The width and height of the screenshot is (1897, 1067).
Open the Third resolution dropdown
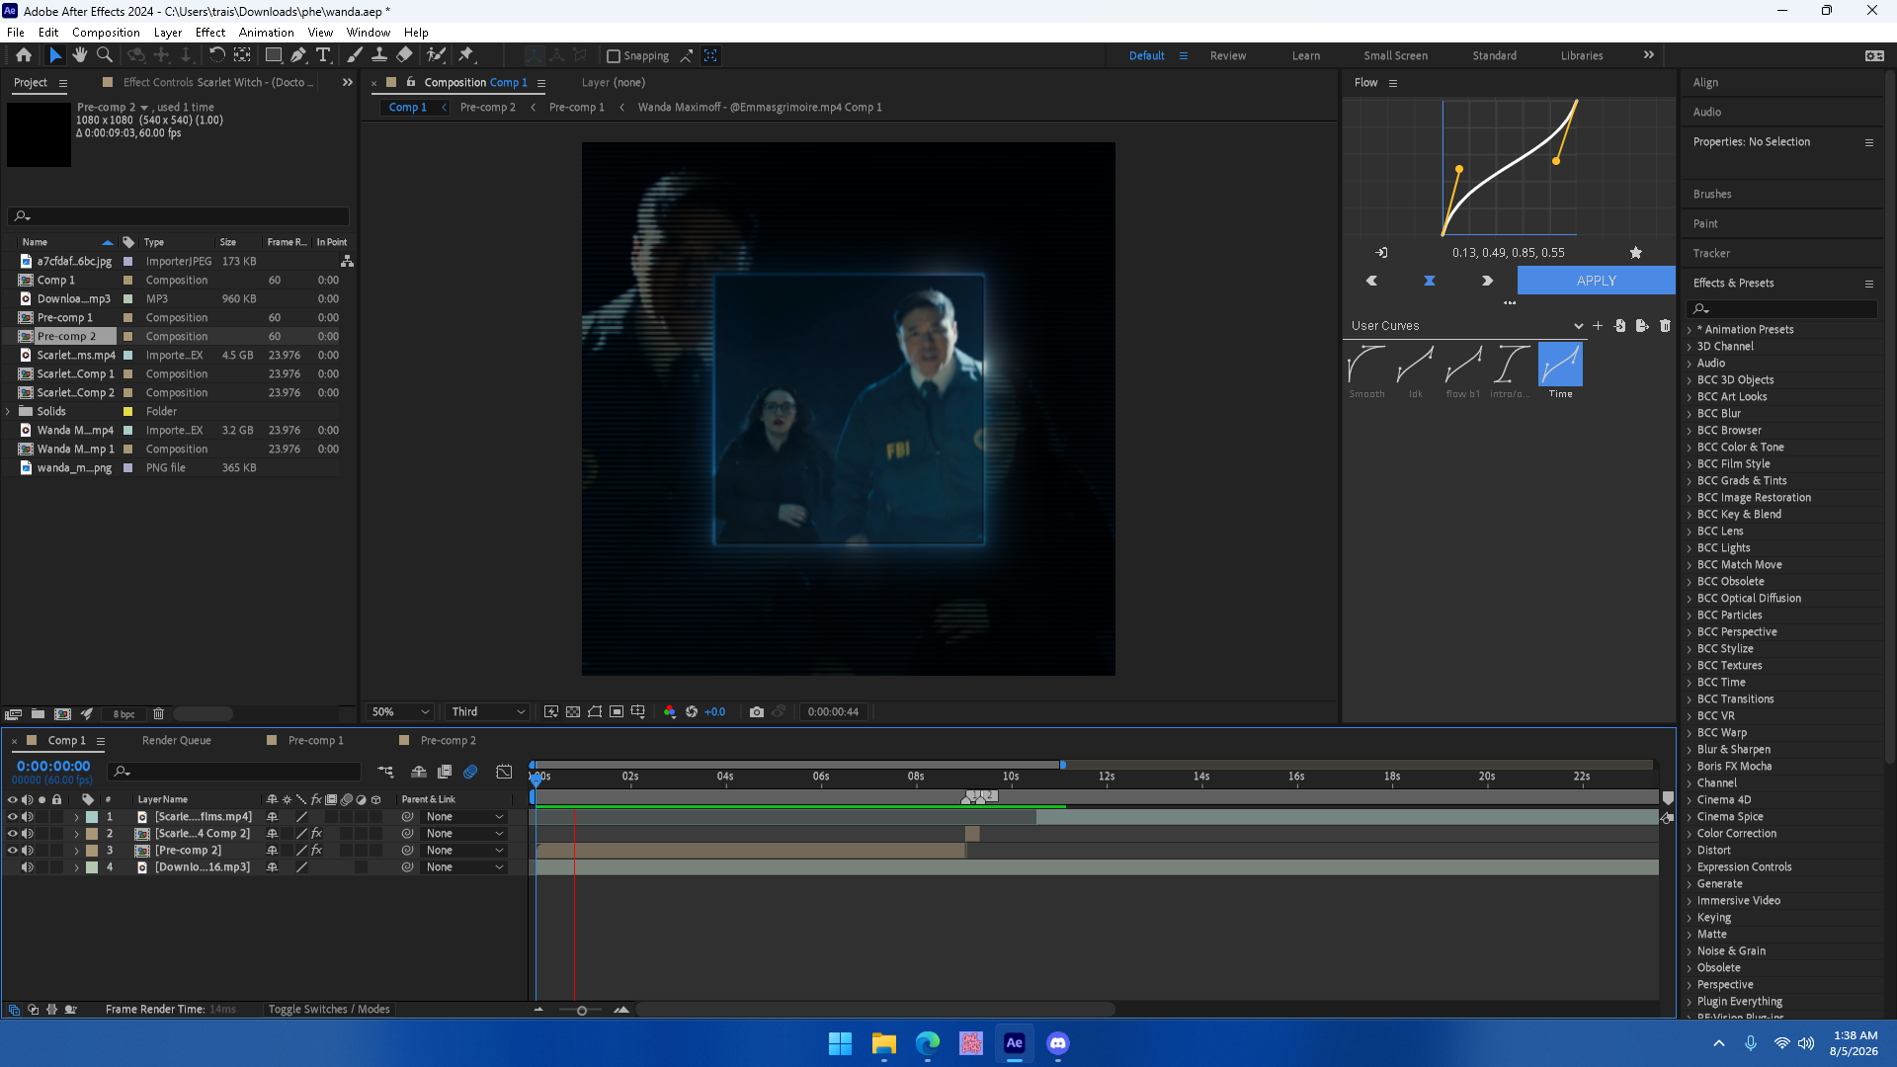pyautogui.click(x=488, y=711)
